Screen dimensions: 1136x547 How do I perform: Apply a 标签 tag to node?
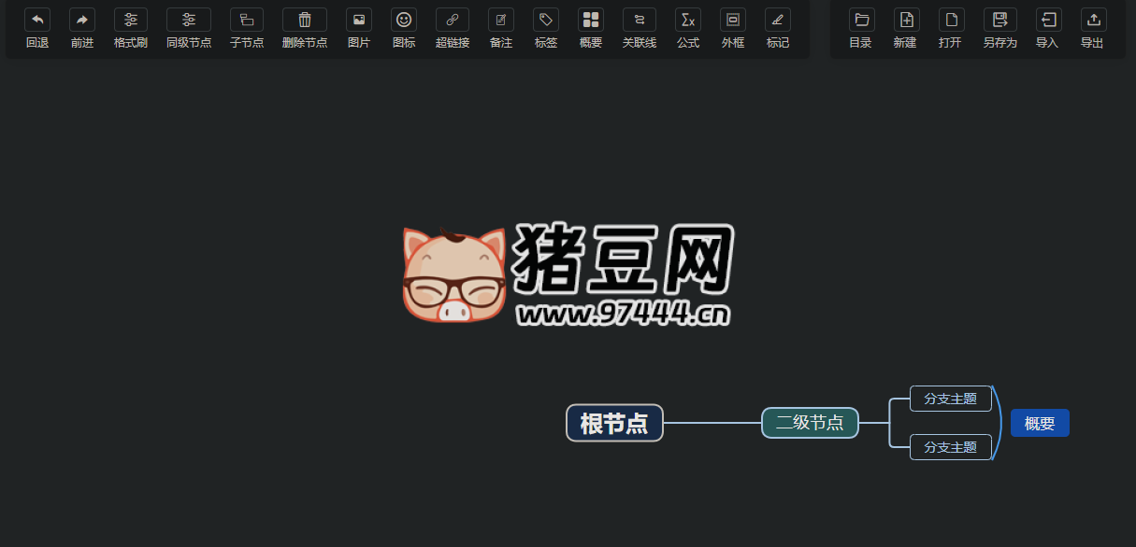pyautogui.click(x=545, y=28)
